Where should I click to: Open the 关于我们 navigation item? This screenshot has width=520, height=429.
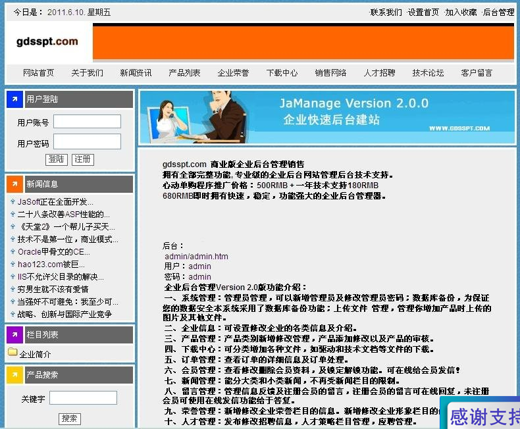87,73
